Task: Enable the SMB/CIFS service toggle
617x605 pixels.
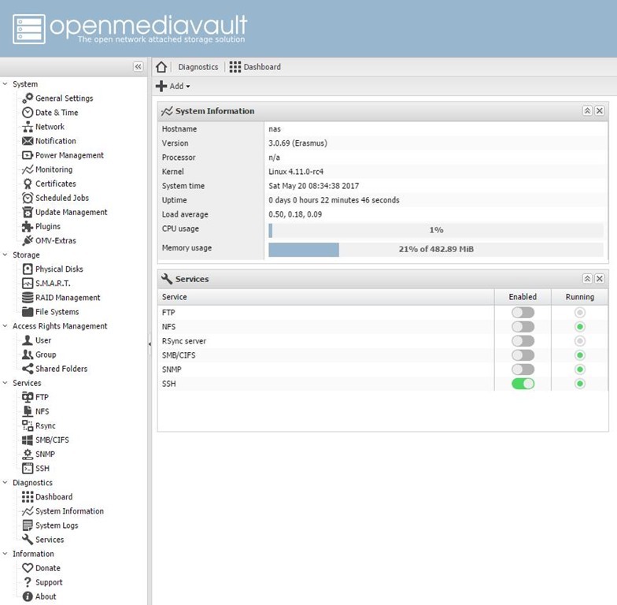Action: coord(523,355)
